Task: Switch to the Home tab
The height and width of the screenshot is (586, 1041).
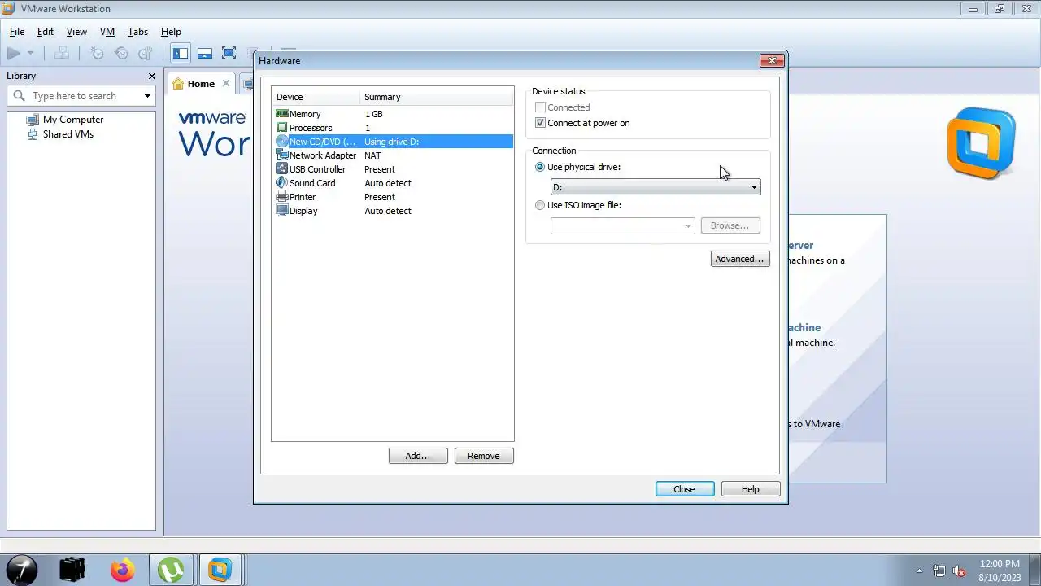Action: tap(201, 84)
